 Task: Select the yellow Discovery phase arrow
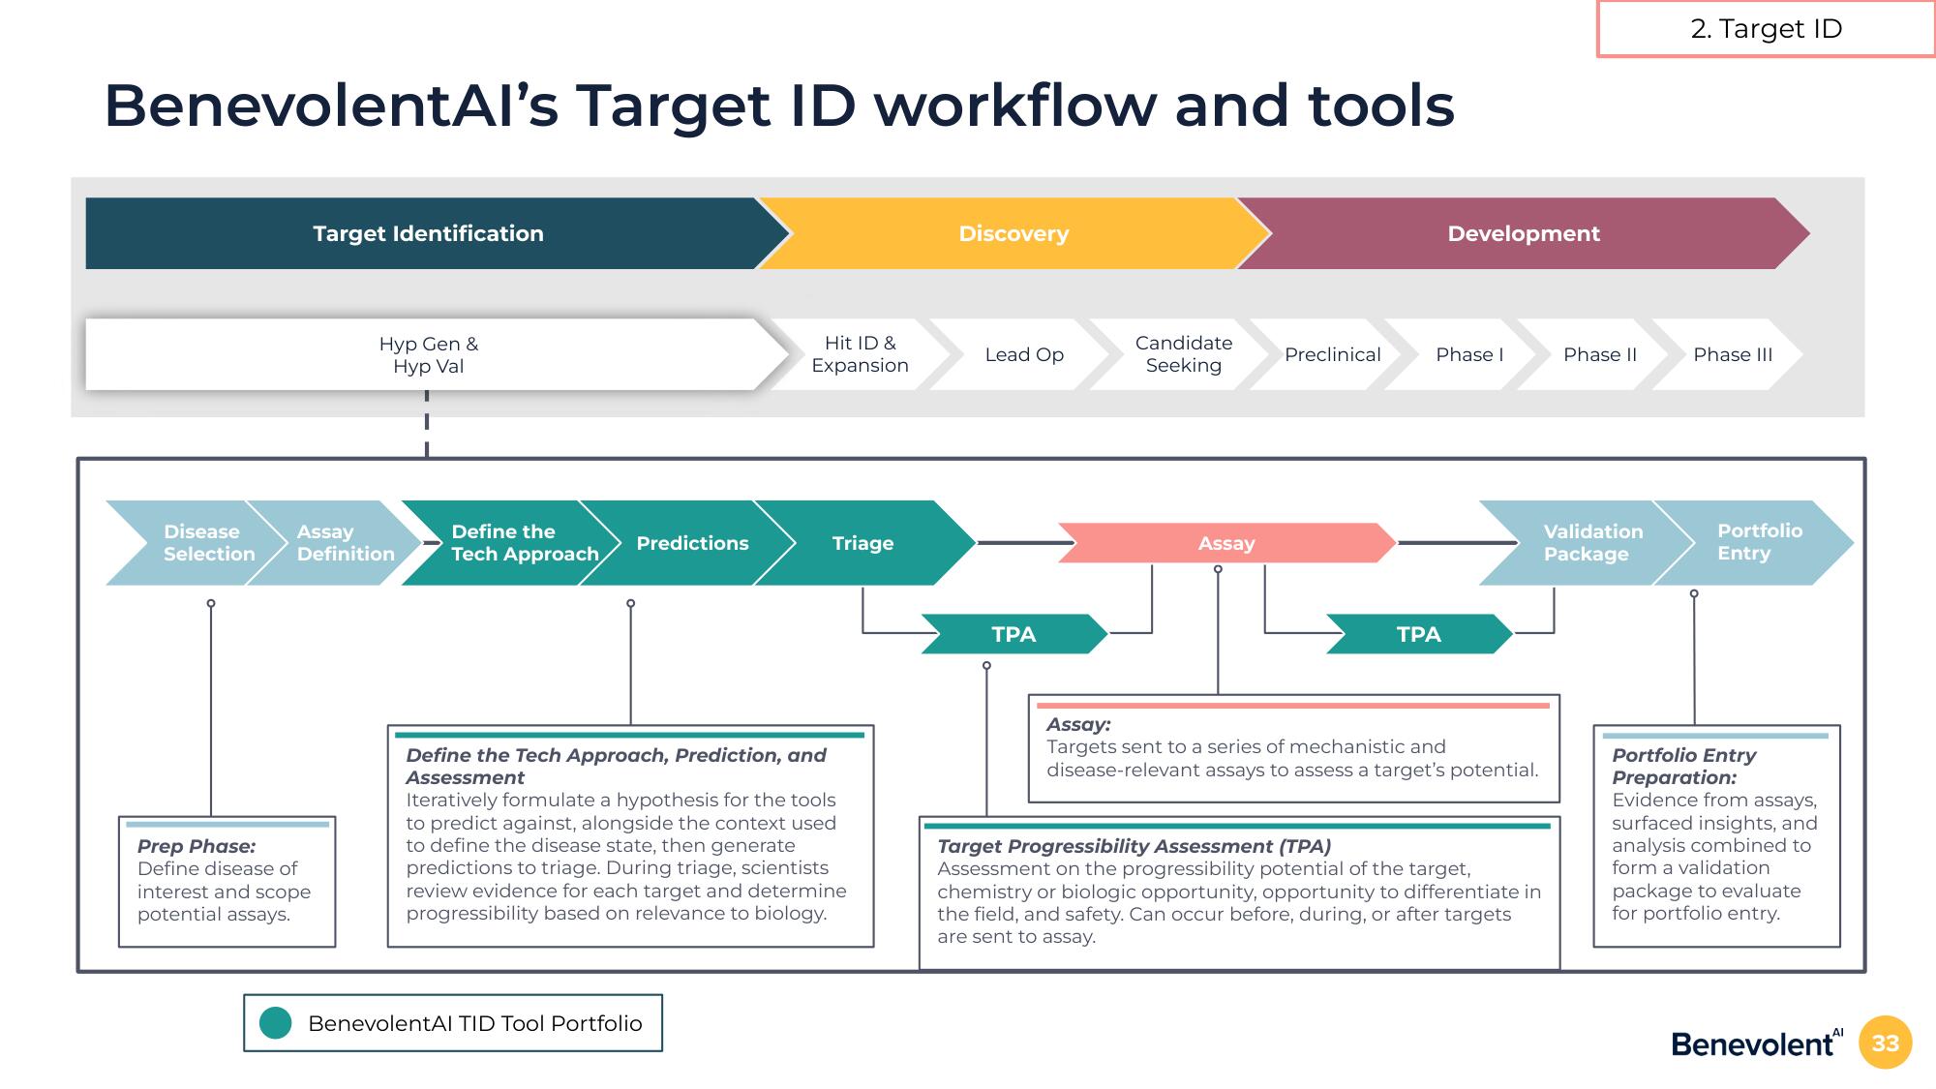(x=1013, y=233)
